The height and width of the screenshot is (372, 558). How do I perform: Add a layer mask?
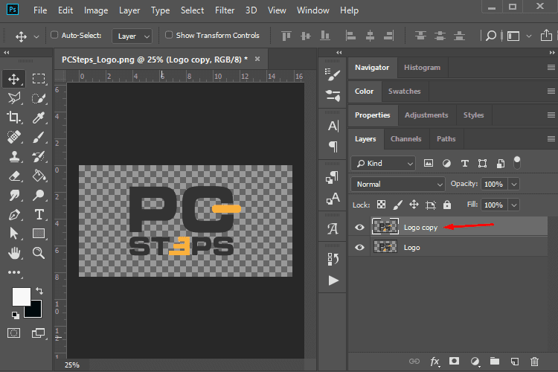coord(454,362)
